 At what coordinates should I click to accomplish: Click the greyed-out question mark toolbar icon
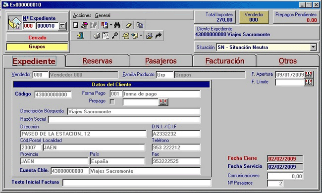click(x=94, y=25)
